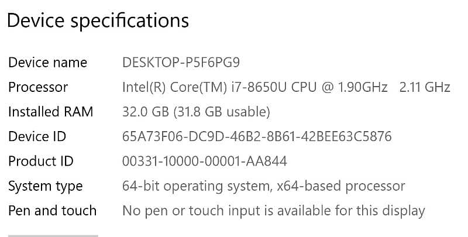Click the Device name label
Viewport: 468px width, 237px height.
click(47, 63)
